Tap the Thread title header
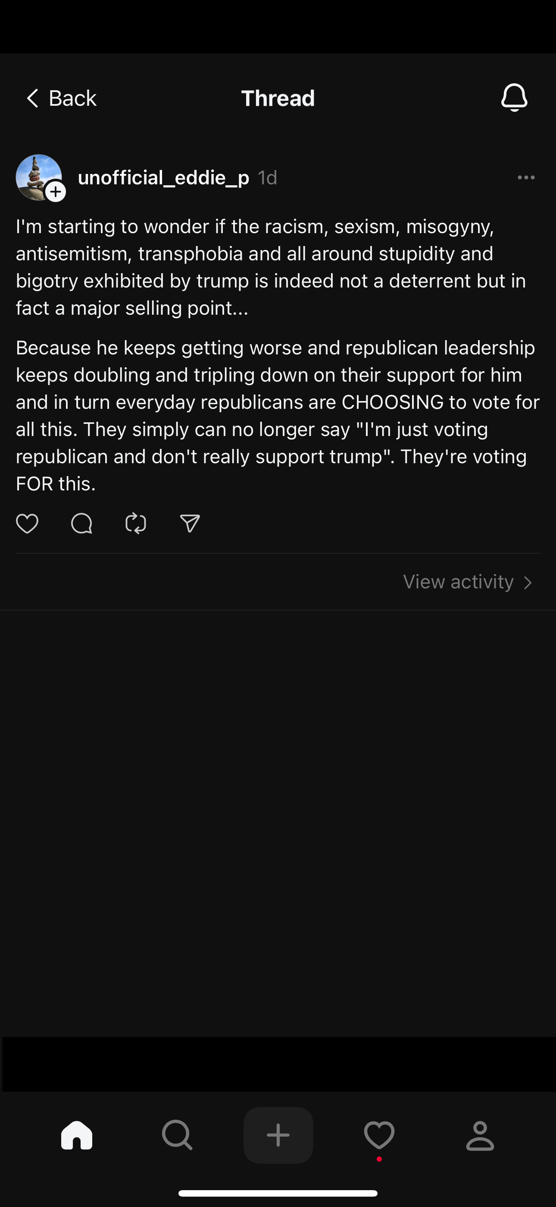The image size is (556, 1207). click(278, 98)
